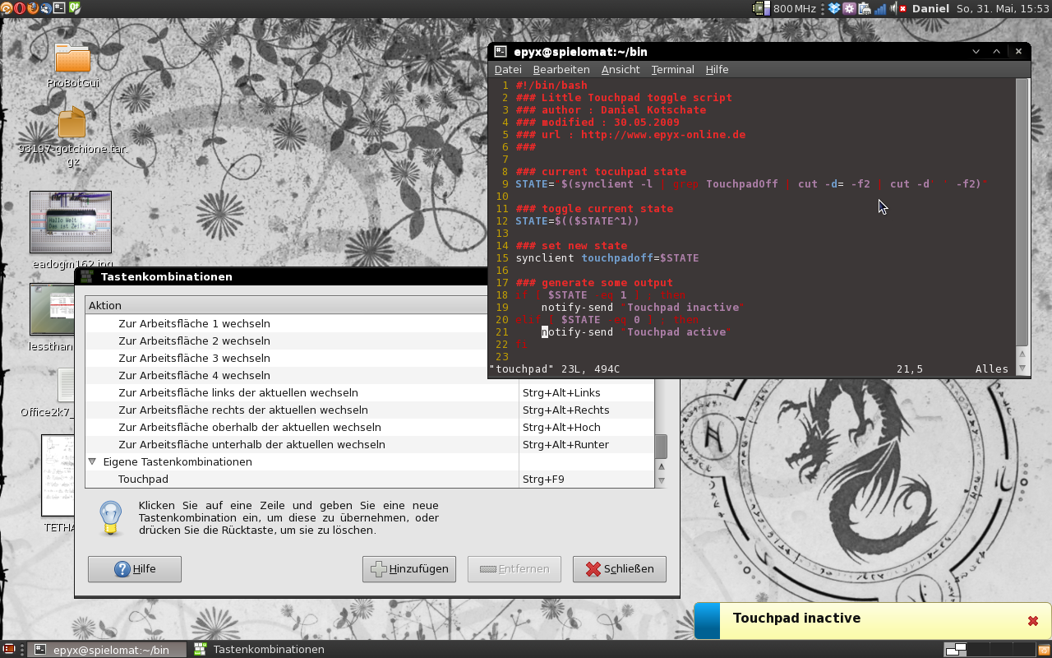Click the terminal window menu arrow button
Viewport: 1052px width, 658px height.
coord(976,51)
